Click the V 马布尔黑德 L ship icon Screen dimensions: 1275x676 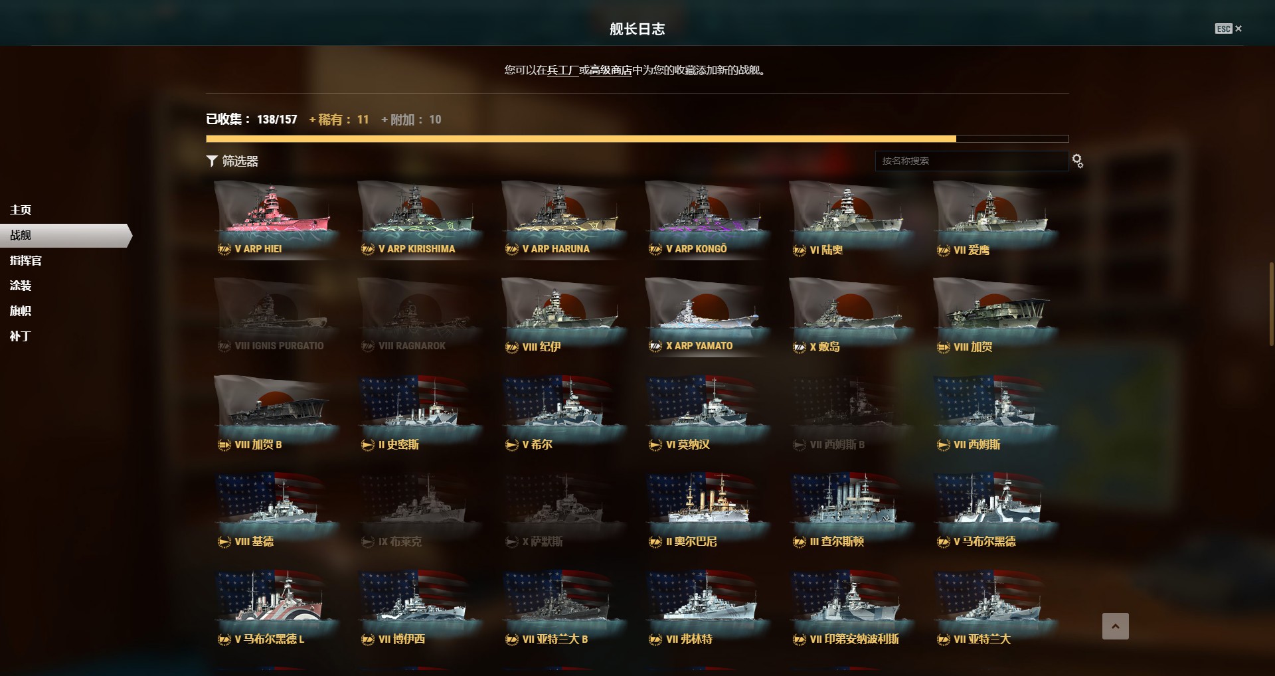pos(276,608)
